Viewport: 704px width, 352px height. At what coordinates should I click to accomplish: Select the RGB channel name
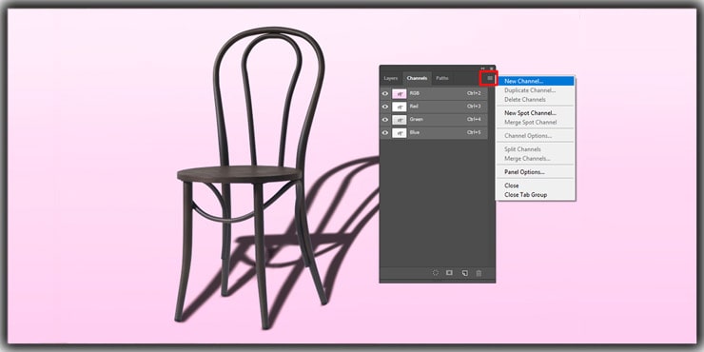pos(414,93)
